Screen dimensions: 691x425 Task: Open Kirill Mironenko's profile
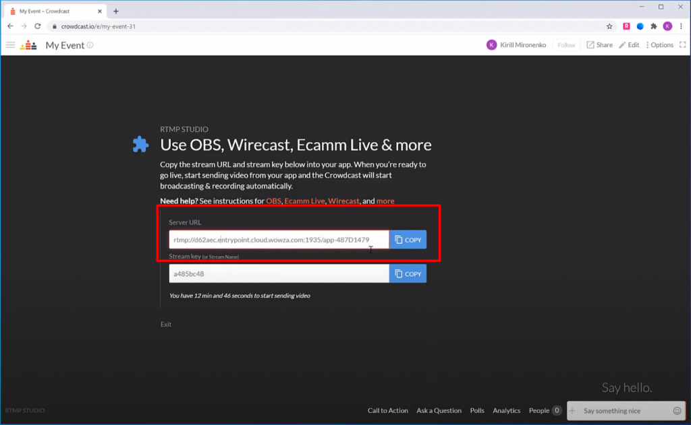[516, 45]
